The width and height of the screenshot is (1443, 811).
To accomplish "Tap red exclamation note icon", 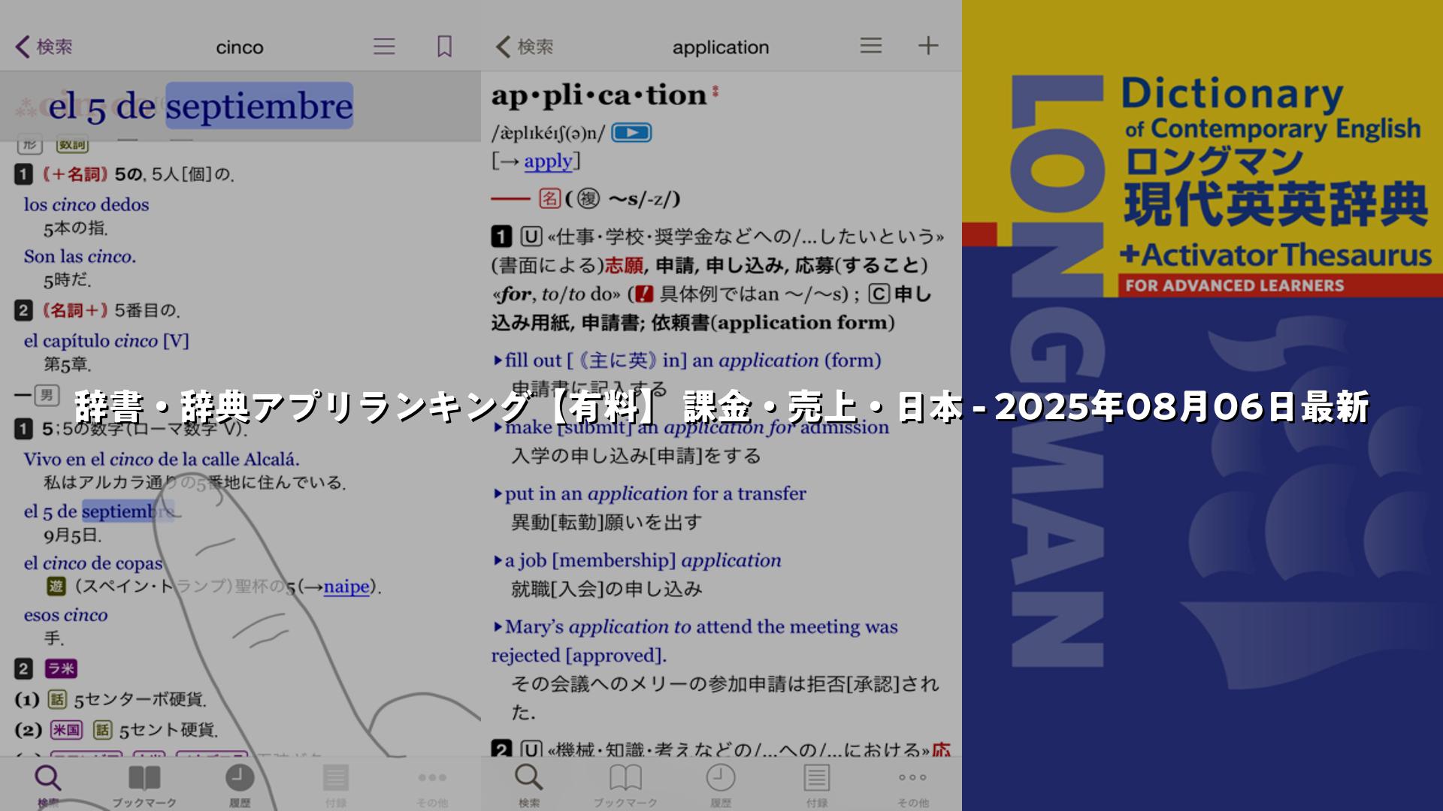I will [x=644, y=294].
